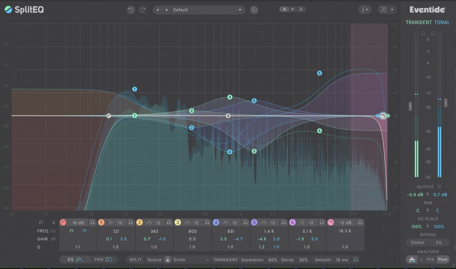Go to previous preset with left arrow
Image resolution: width=456 pixels, height=269 pixels.
(x=158, y=10)
